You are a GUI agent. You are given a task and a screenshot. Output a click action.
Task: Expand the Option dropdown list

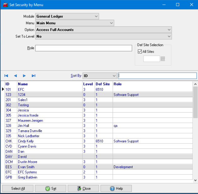tap(169, 30)
